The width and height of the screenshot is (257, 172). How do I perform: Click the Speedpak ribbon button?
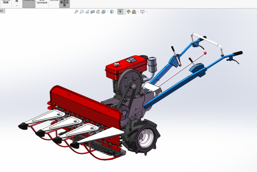coord(42,3)
